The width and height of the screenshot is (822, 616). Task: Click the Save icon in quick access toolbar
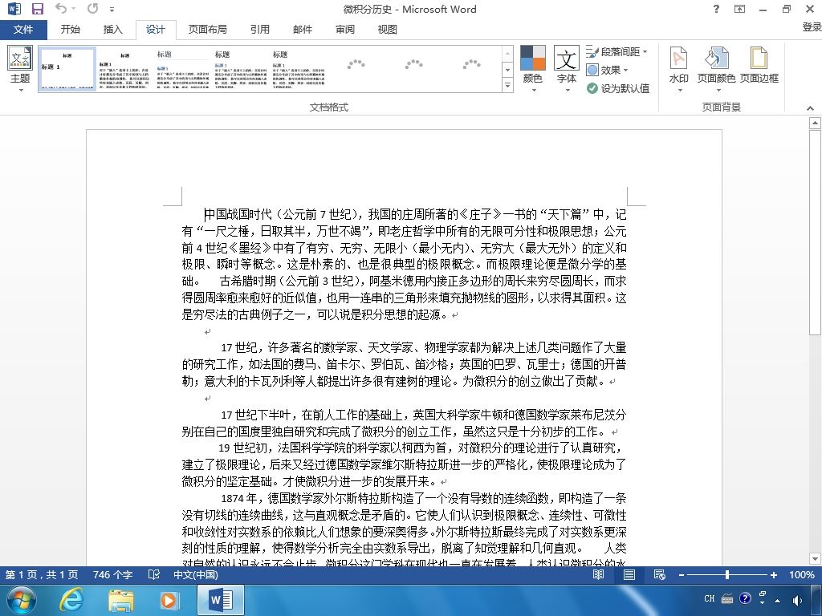click(37, 9)
